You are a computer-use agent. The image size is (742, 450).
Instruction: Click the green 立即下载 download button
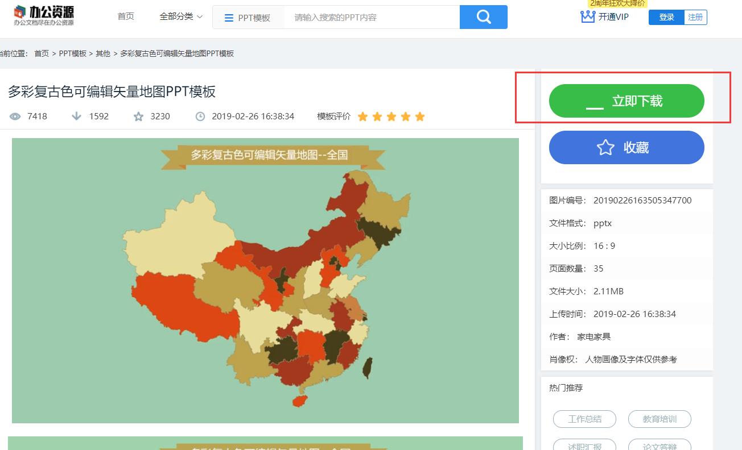pyautogui.click(x=626, y=100)
